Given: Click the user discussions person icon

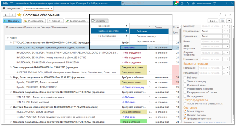Looking at the screenshot, I should click(193, 3).
